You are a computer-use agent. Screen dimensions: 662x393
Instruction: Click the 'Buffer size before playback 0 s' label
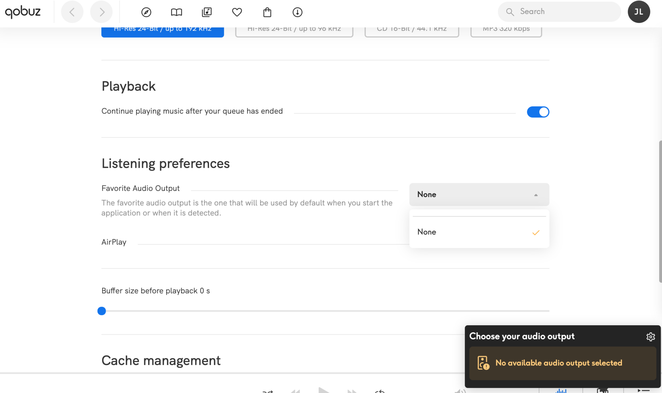[156, 291]
